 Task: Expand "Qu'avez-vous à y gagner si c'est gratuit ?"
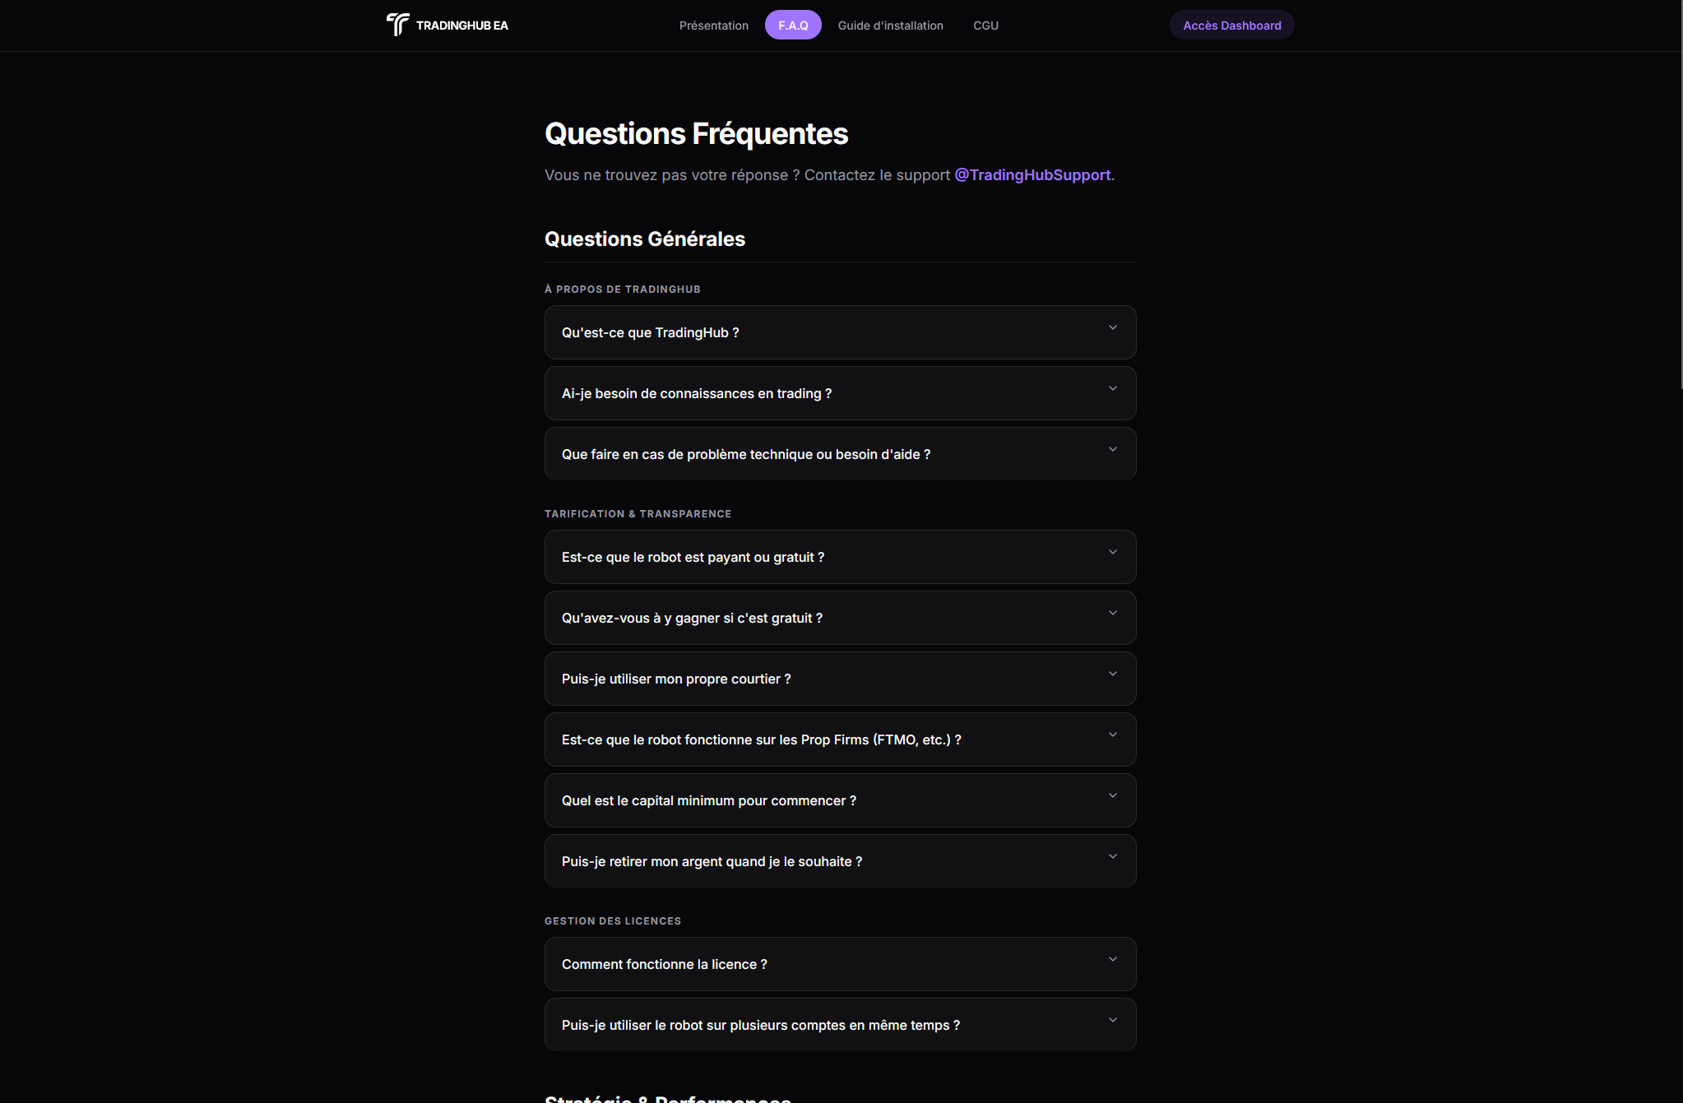pos(840,618)
